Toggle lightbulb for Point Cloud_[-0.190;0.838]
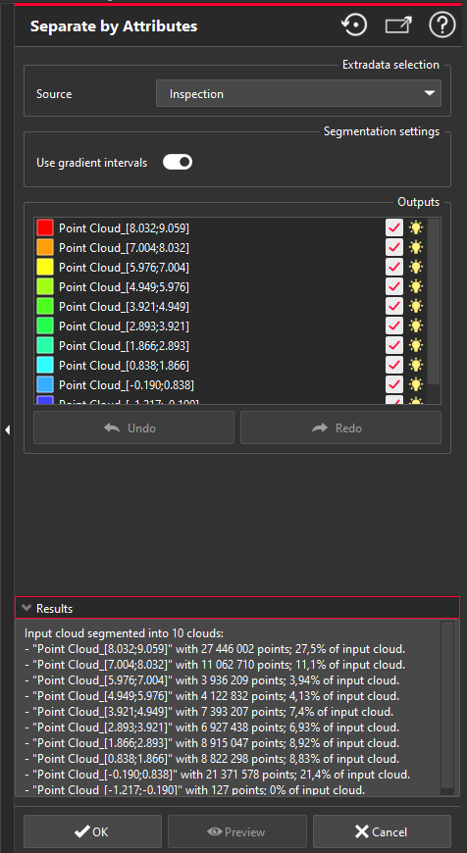 416,384
